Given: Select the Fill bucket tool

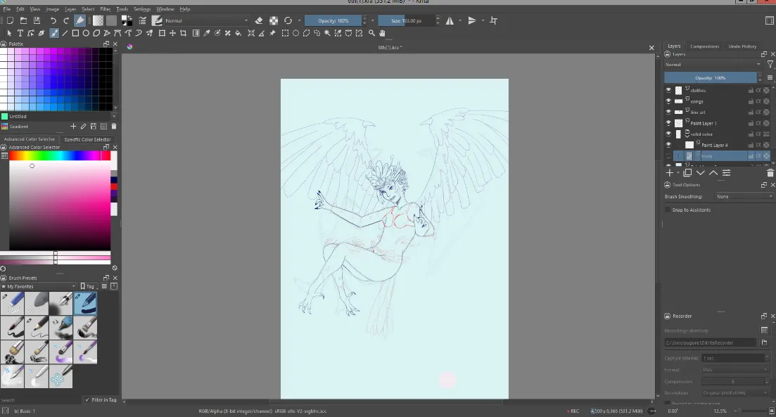Looking at the screenshot, I should 238,33.
